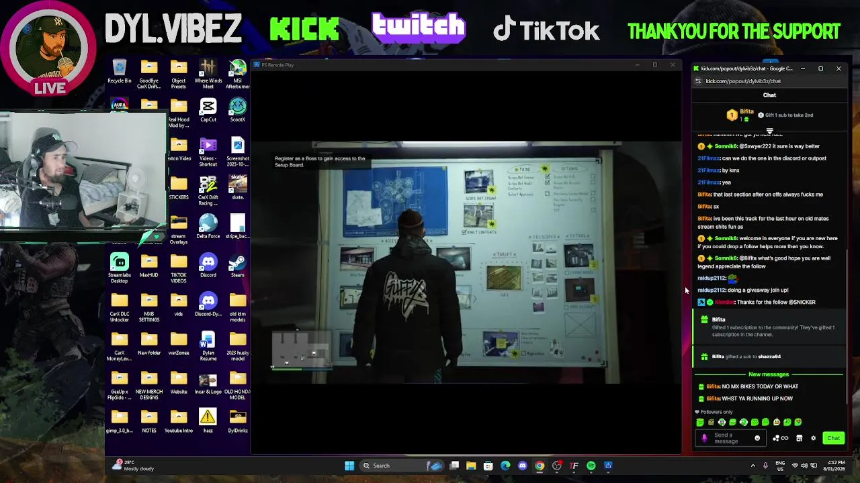
Task: Click the Chat send button
Action: 833,438
